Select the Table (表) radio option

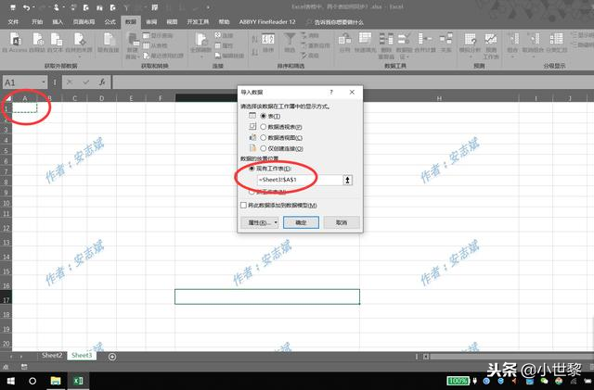click(x=264, y=116)
